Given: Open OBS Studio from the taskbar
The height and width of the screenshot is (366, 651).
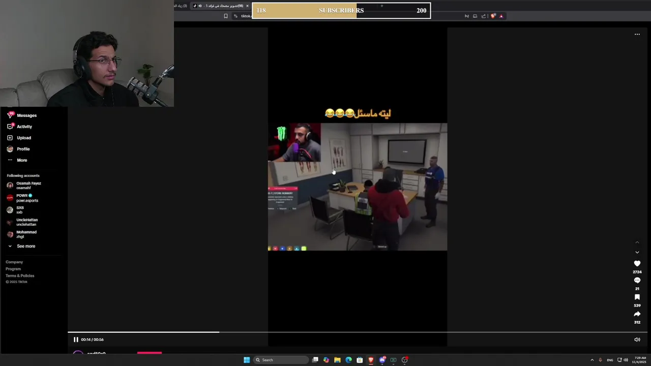Looking at the screenshot, I should (x=404, y=360).
